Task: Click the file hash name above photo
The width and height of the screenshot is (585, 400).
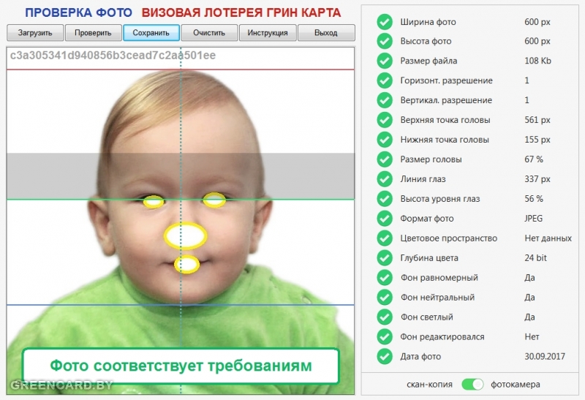Action: coord(113,56)
